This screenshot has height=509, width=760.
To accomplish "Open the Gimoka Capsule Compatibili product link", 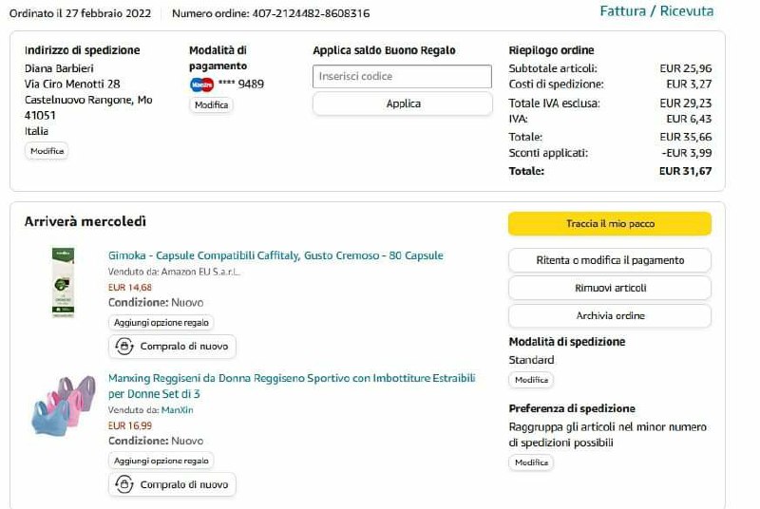I will coord(275,255).
